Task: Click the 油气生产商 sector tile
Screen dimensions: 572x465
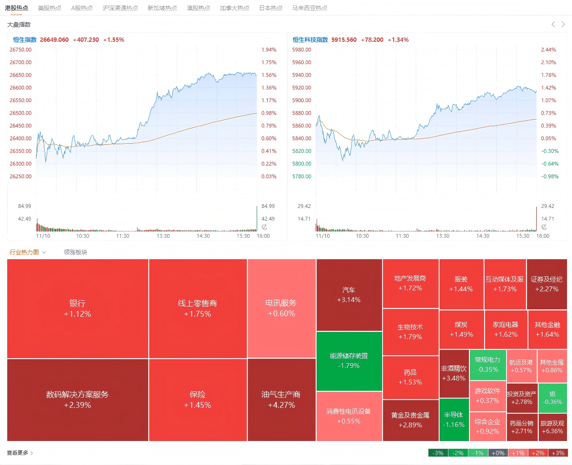Action: pyautogui.click(x=281, y=399)
